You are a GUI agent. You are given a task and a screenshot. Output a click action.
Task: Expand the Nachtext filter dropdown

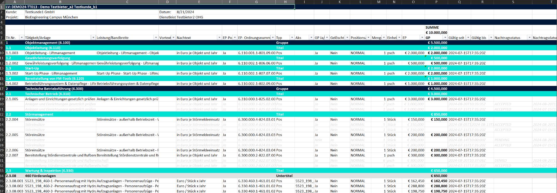(x=219, y=38)
